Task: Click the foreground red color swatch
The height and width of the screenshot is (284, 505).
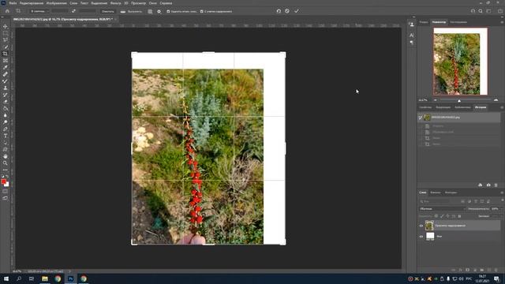Action: coord(3,181)
